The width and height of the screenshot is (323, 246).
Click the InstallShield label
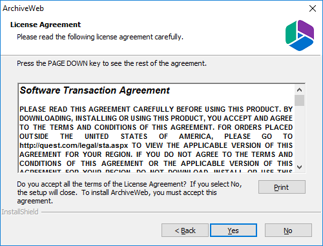pyautogui.click(x=20, y=212)
